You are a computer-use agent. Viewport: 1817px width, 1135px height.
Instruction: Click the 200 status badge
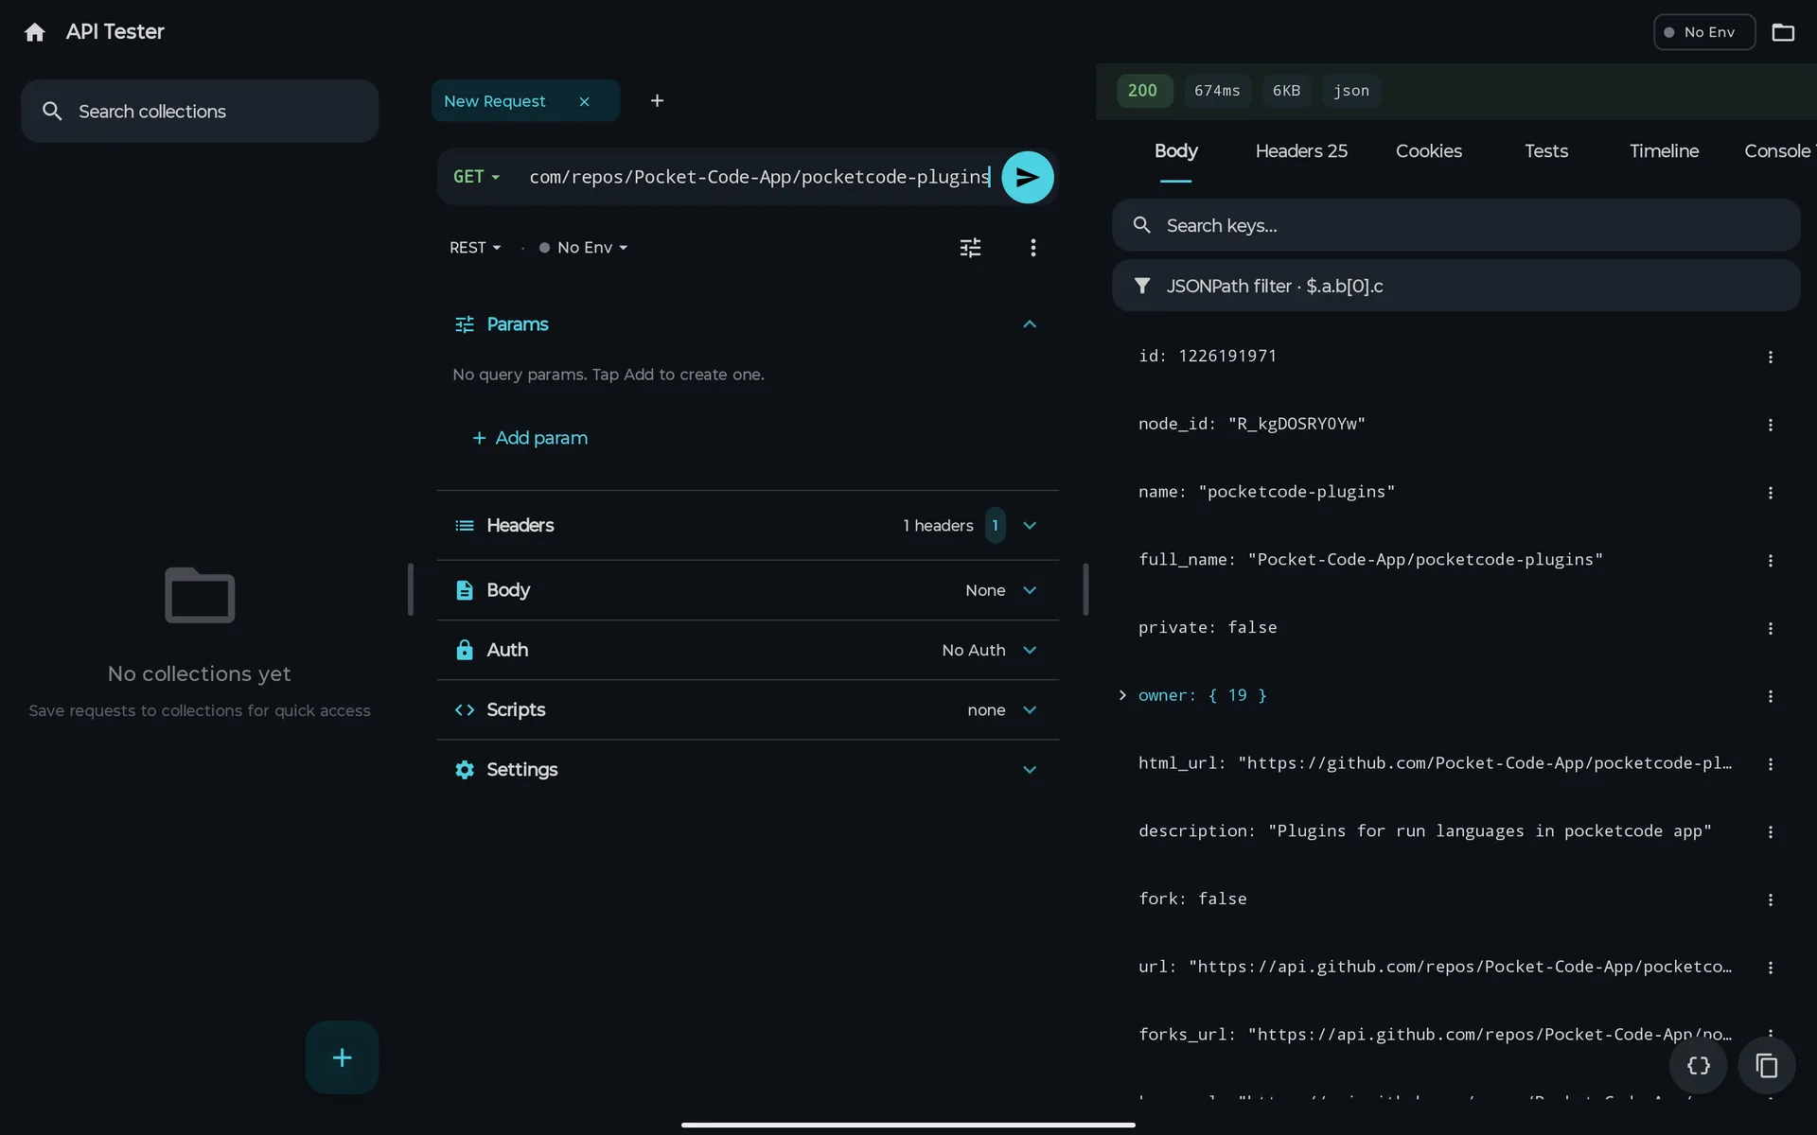click(x=1143, y=91)
